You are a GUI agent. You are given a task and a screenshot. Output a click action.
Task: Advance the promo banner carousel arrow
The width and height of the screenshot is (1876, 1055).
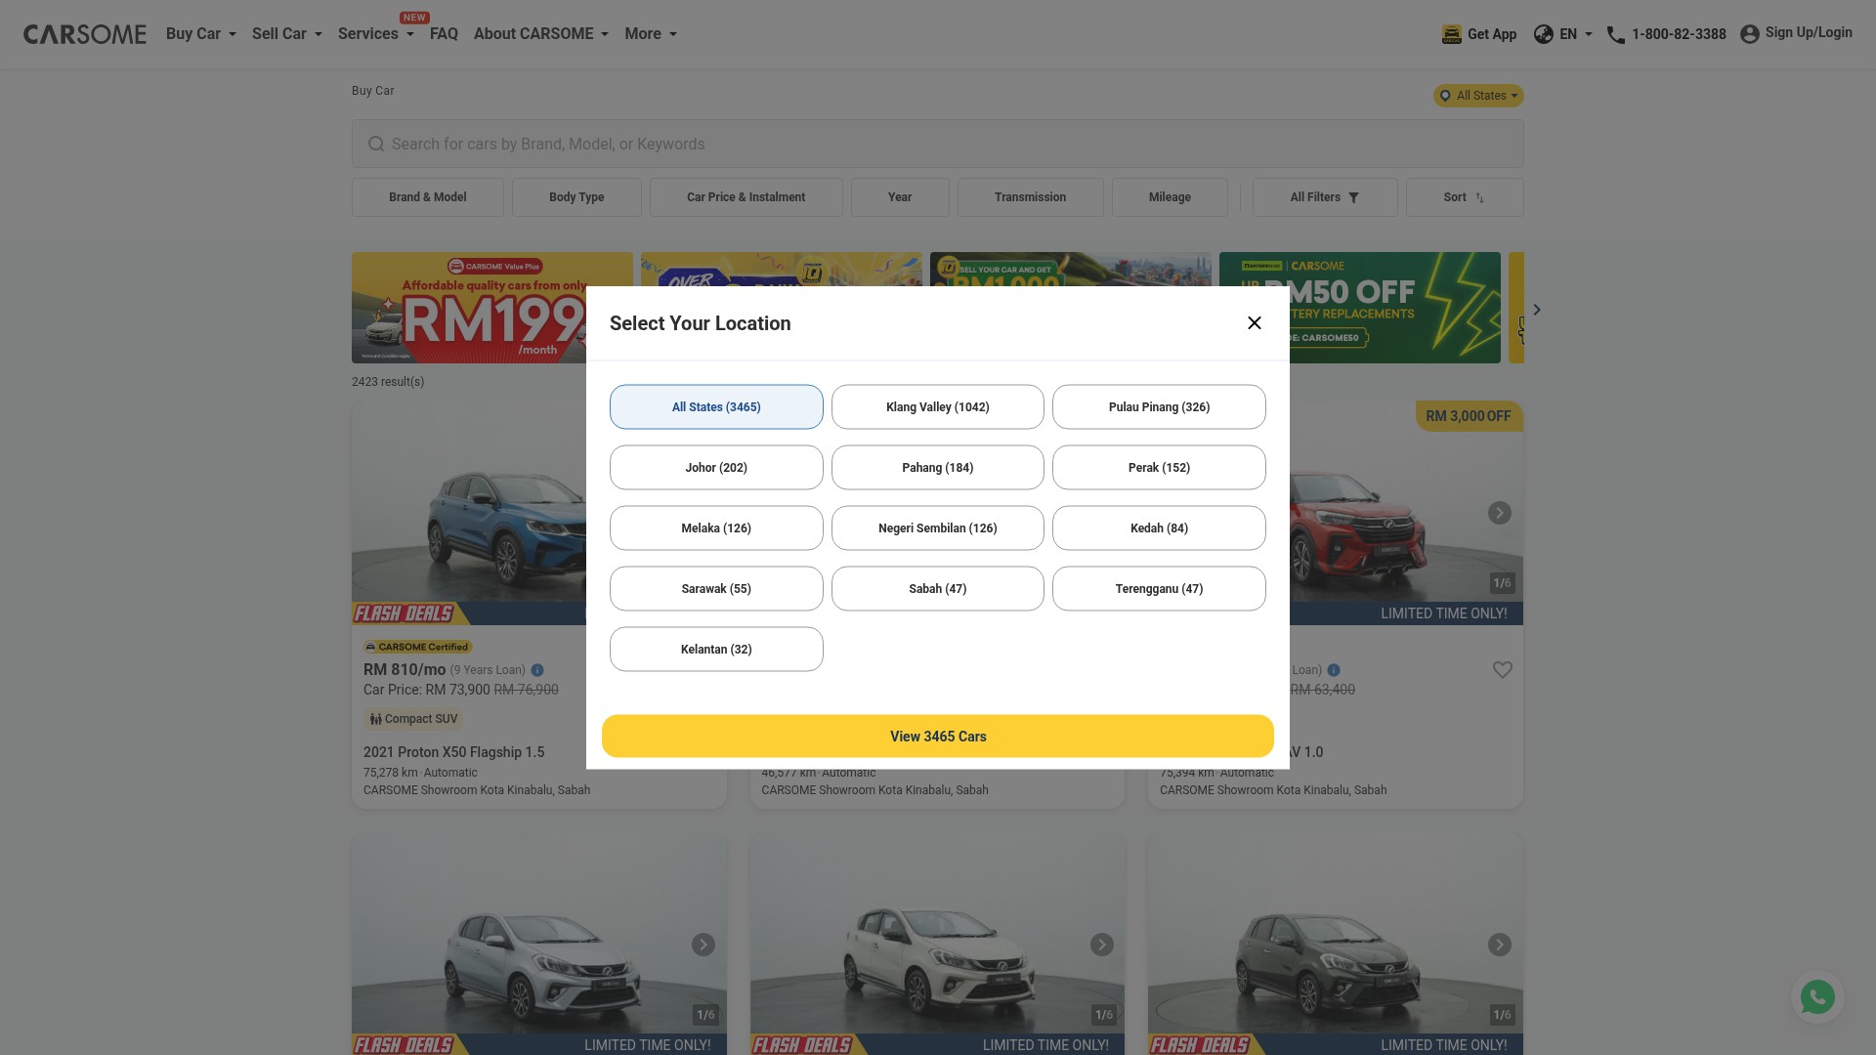[1537, 310]
